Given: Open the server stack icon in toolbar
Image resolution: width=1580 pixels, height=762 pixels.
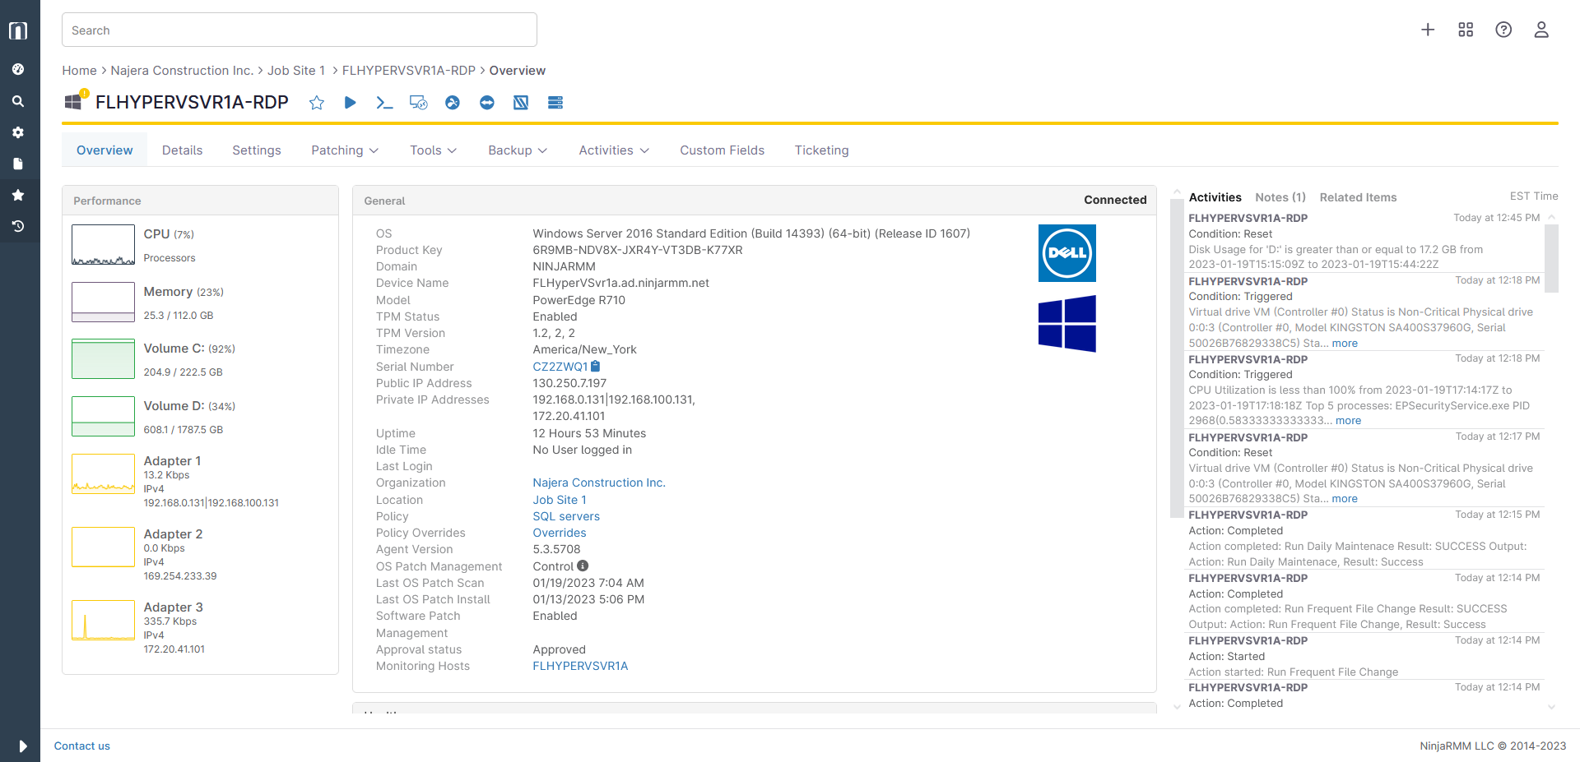Looking at the screenshot, I should (555, 103).
